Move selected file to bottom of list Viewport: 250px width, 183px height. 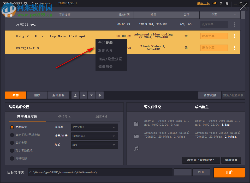click(x=99, y=95)
